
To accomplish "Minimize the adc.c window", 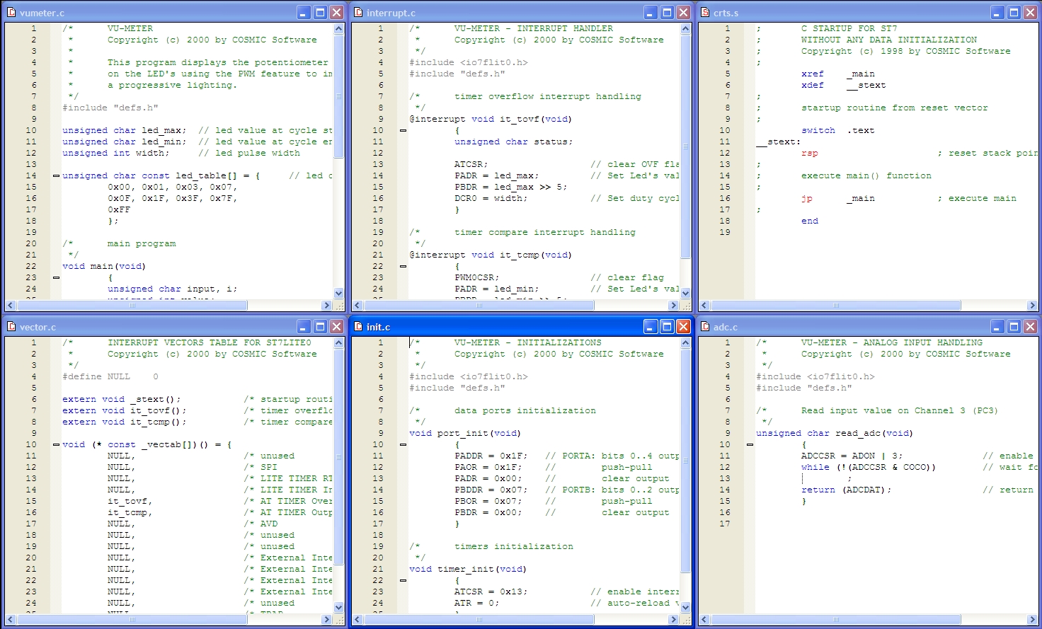I will 997,327.
